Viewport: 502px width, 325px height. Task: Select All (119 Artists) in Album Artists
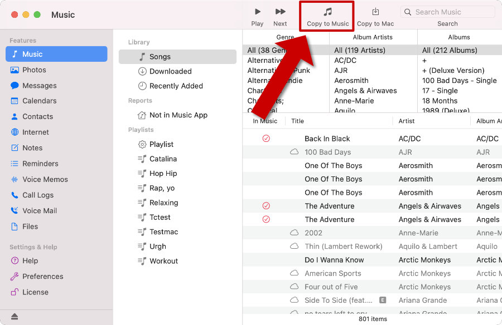(x=373, y=50)
